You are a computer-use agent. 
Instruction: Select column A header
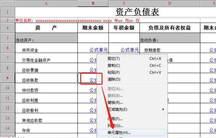46,3
